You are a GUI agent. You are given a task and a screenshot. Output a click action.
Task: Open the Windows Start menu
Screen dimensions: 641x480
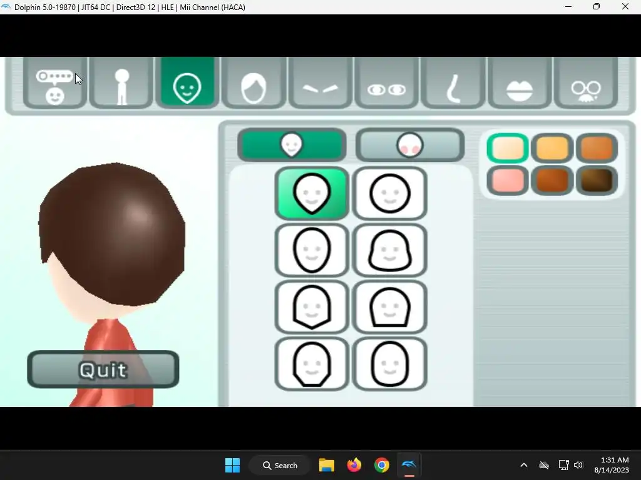tap(233, 465)
